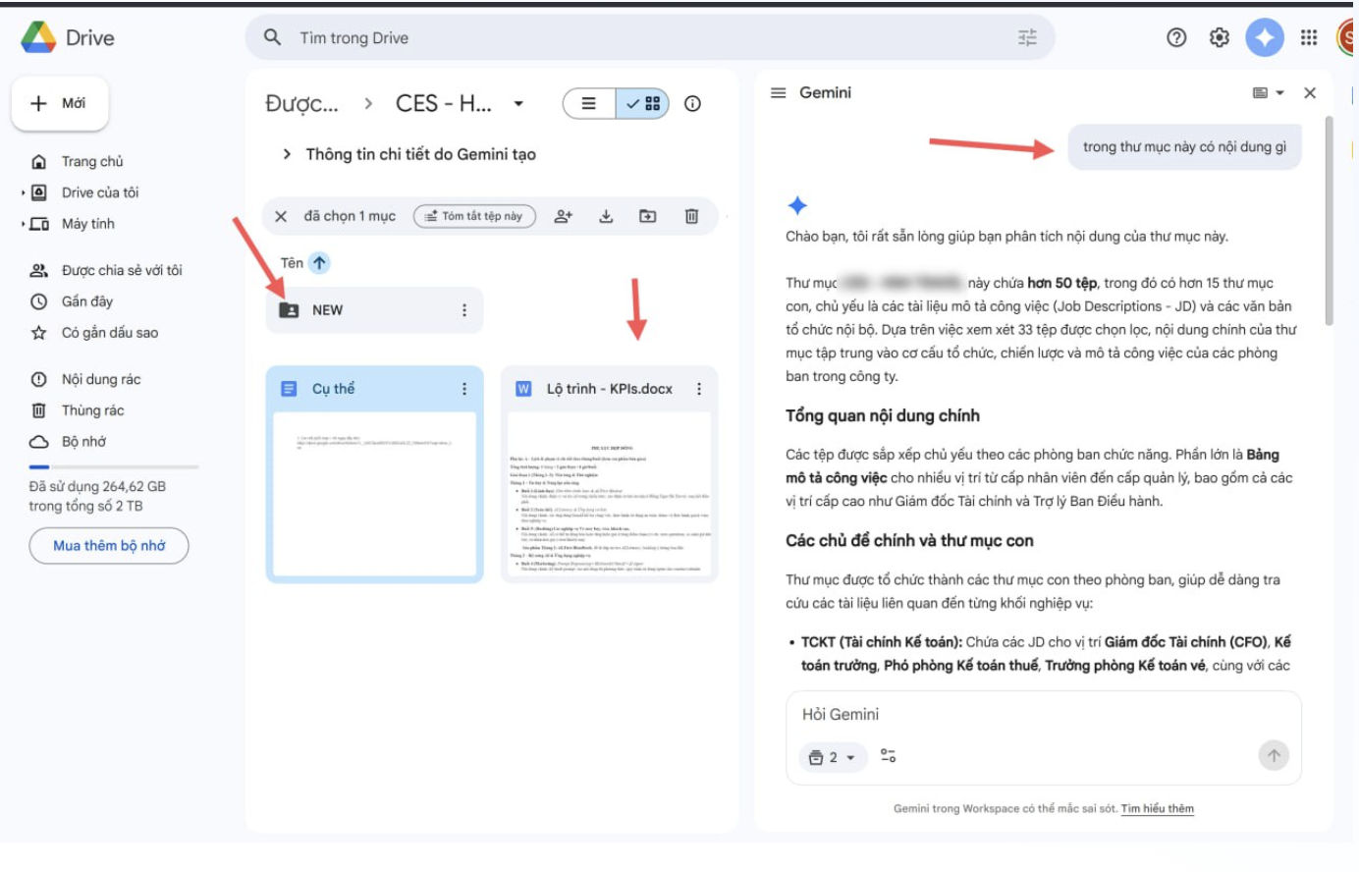Open the Gemini spark icon in the top bar
1359x872 pixels.
click(x=1265, y=36)
